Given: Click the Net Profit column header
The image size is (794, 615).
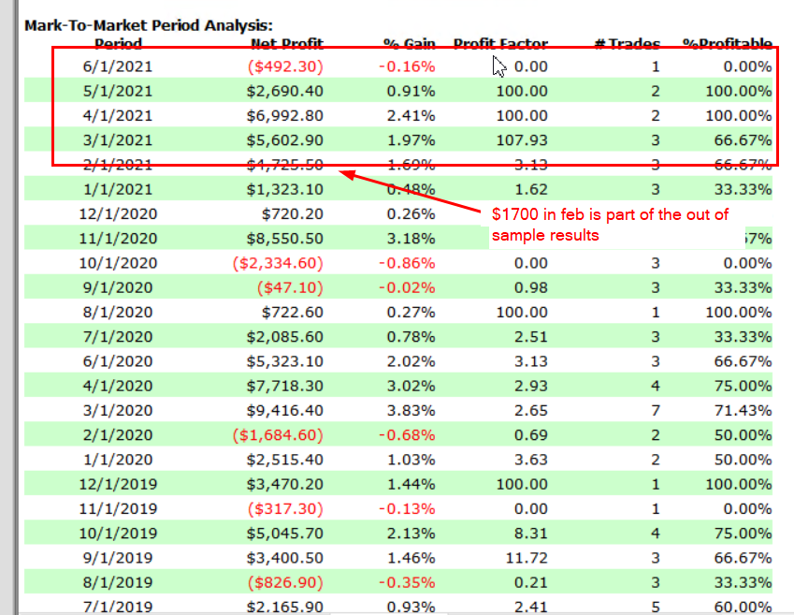Looking at the screenshot, I should coord(287,43).
